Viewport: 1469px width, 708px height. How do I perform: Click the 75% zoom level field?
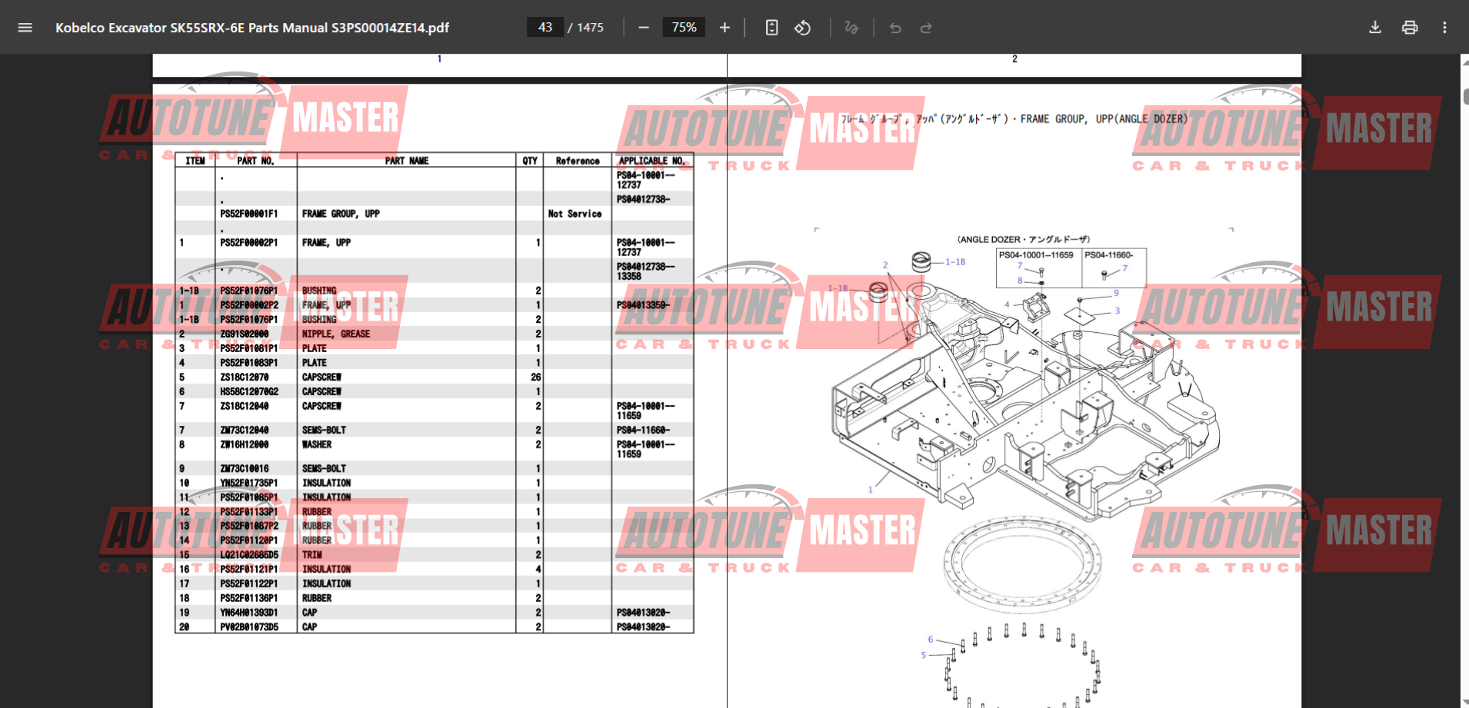click(x=684, y=28)
